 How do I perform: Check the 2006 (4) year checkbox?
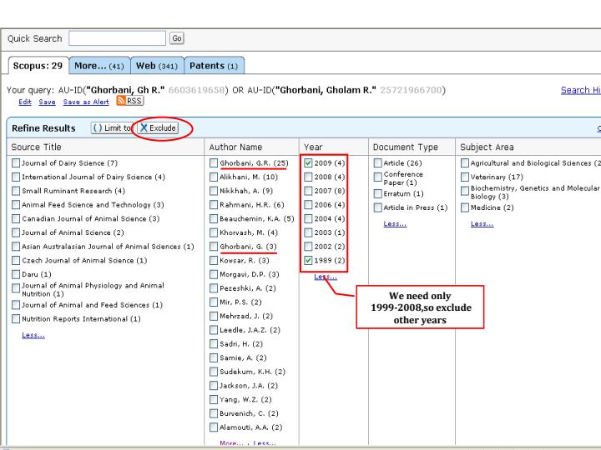[x=308, y=205]
